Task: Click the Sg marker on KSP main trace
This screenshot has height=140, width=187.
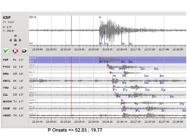Action: (131, 44)
